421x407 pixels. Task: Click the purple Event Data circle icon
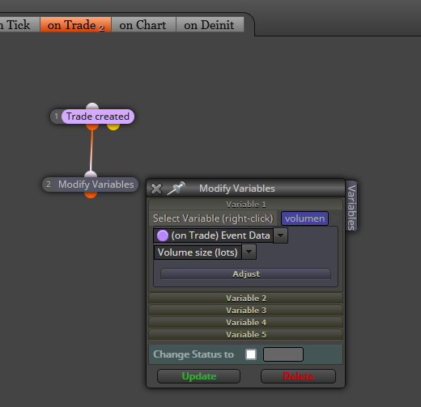click(x=163, y=235)
